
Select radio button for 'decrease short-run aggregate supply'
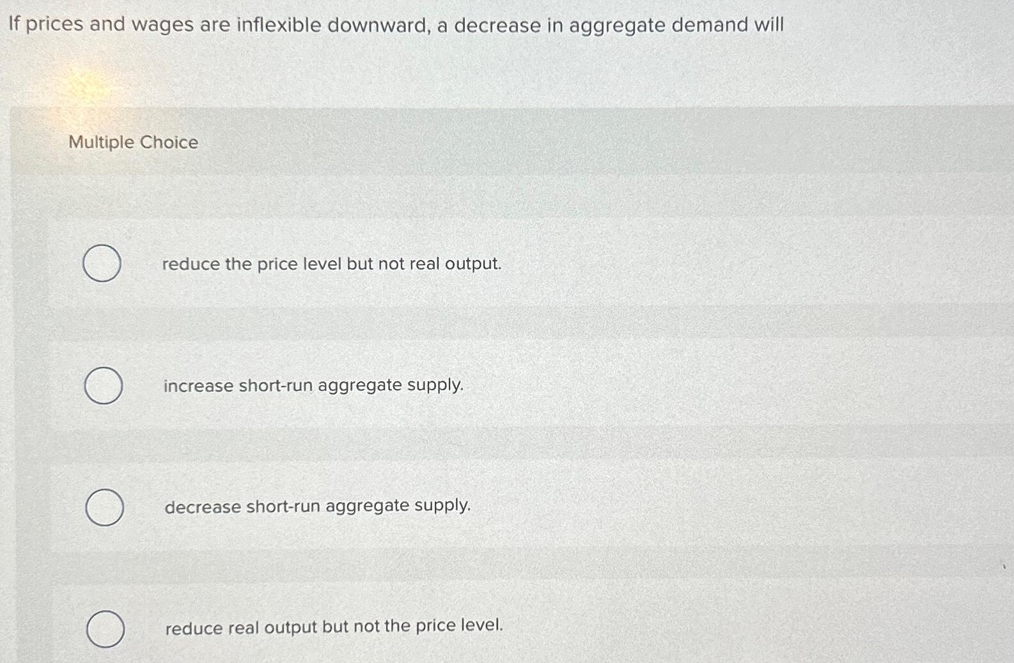[105, 507]
